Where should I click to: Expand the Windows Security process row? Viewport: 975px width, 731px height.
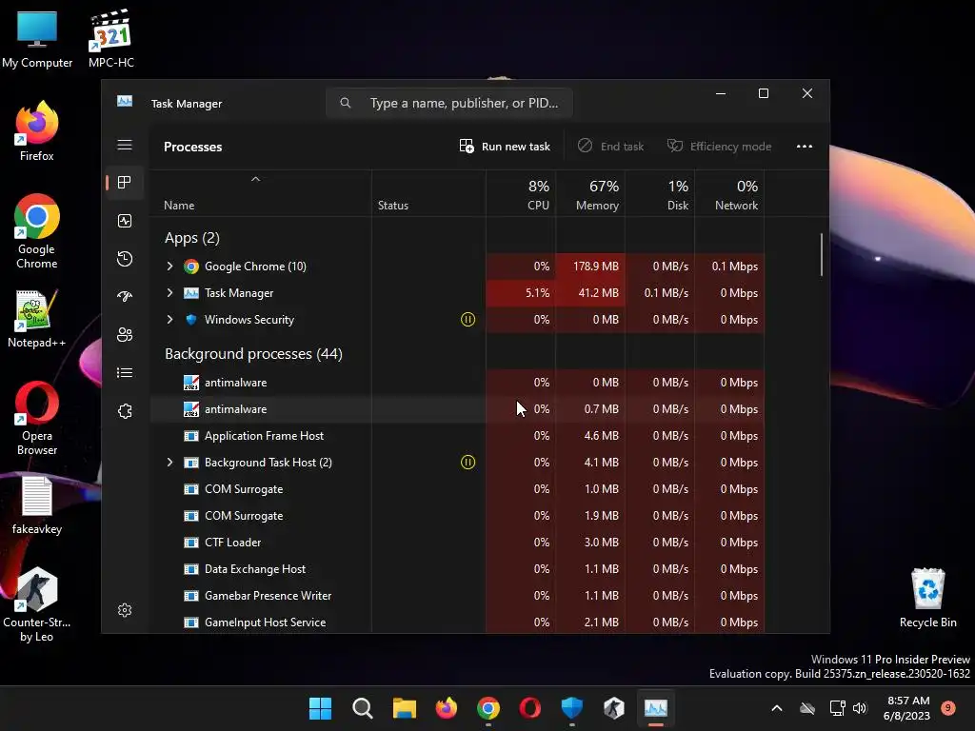pyautogui.click(x=169, y=320)
